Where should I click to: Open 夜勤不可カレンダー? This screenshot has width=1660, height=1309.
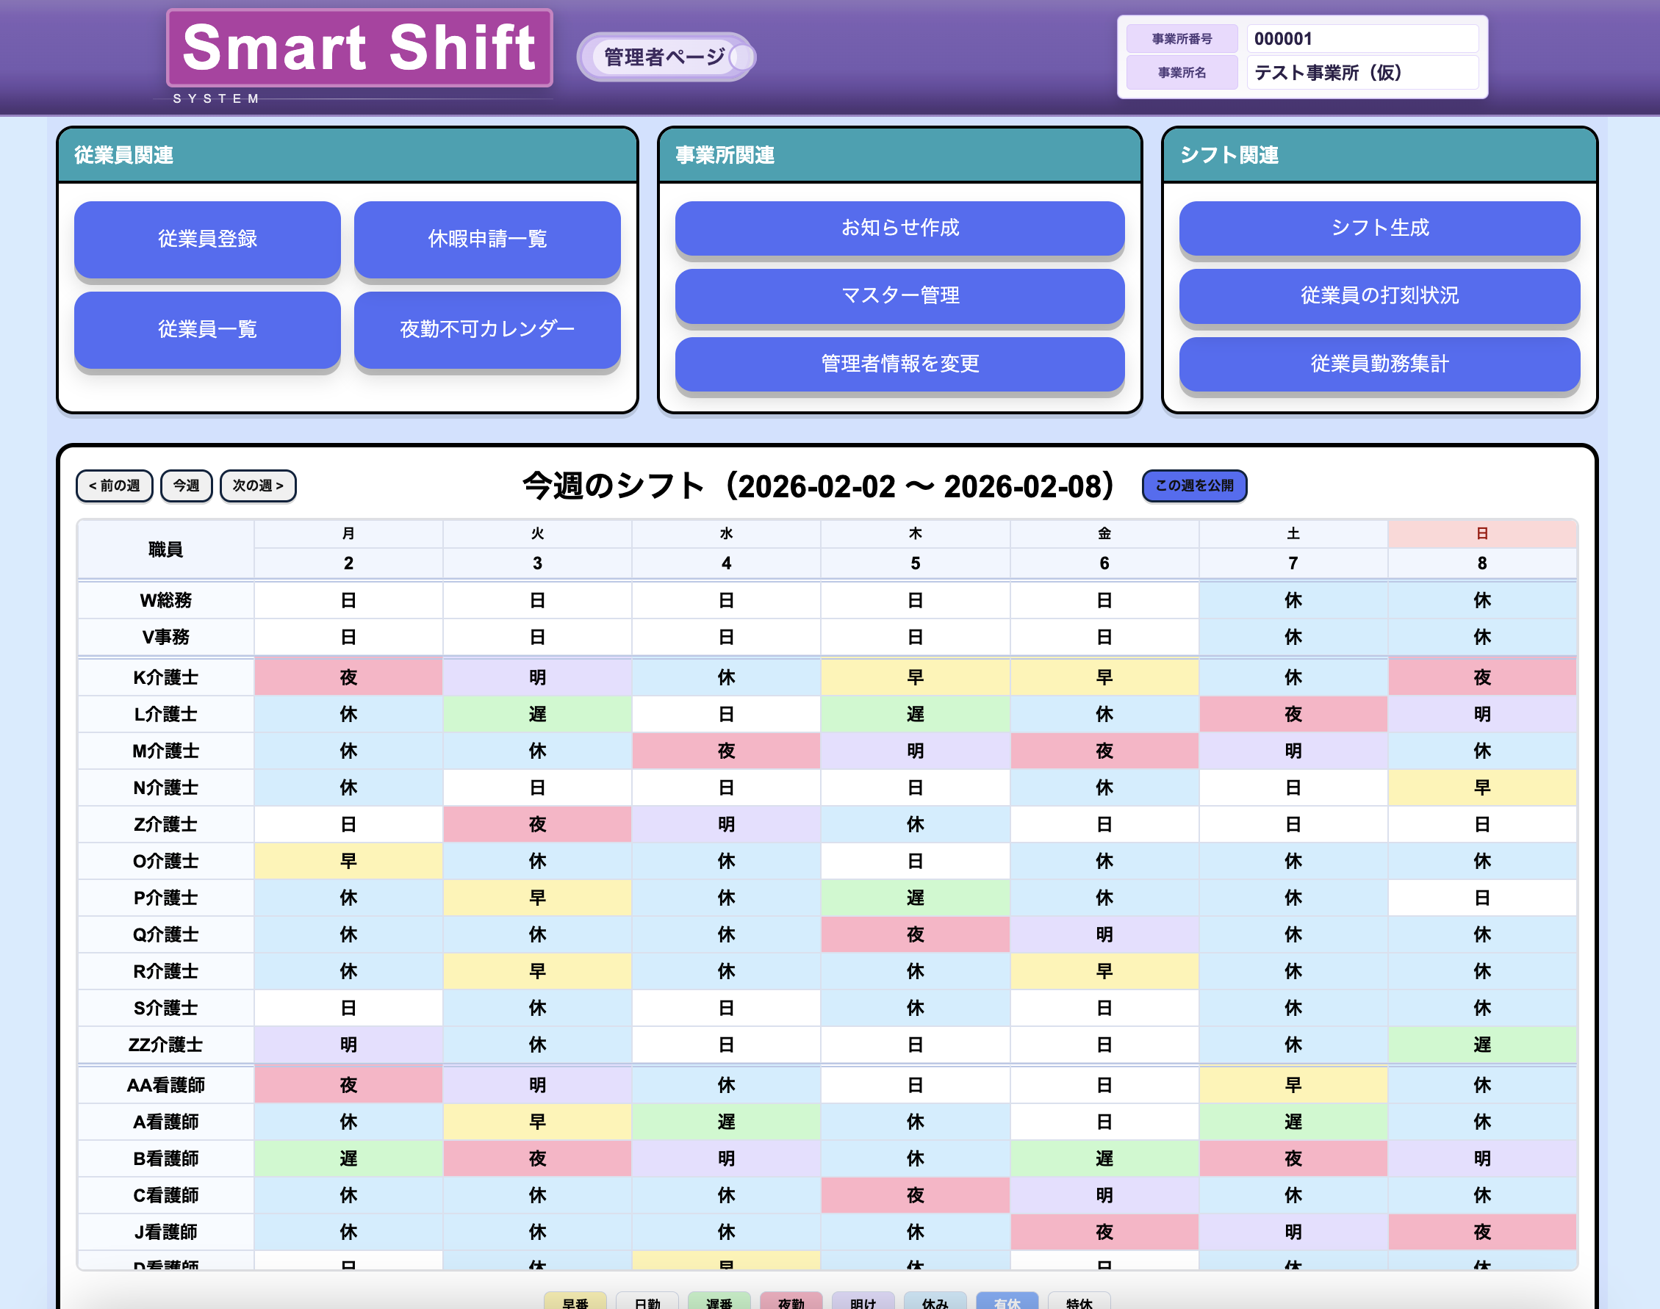487,329
